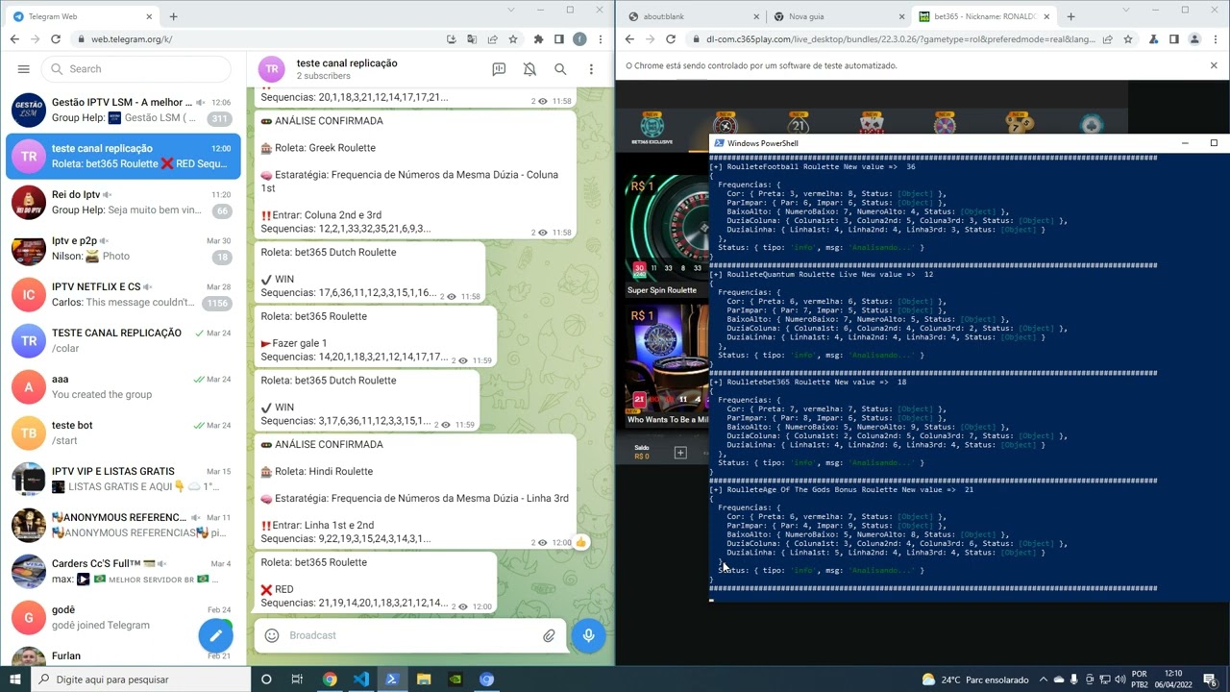Reload the Telegram Web page
The height and width of the screenshot is (692, 1230).
tap(56, 39)
